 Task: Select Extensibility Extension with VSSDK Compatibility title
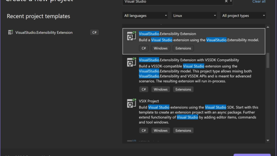click(189, 60)
